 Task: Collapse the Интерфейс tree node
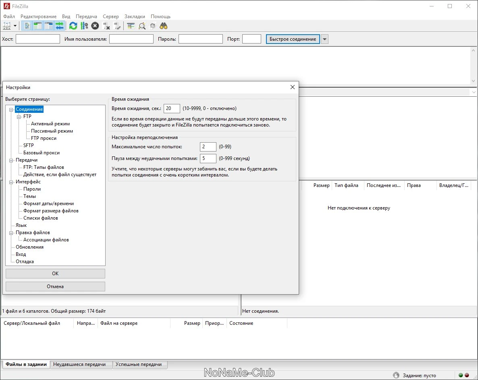tap(11, 182)
